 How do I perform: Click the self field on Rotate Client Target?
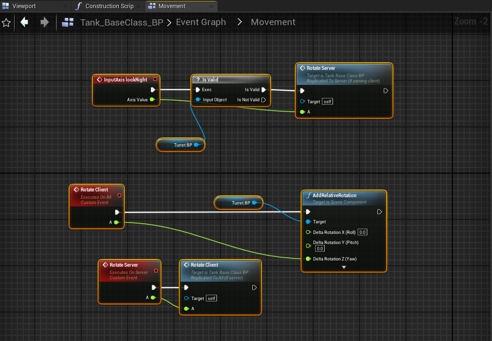(212, 299)
